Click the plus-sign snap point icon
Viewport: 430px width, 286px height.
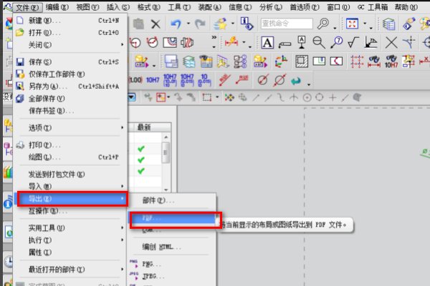tap(333, 97)
